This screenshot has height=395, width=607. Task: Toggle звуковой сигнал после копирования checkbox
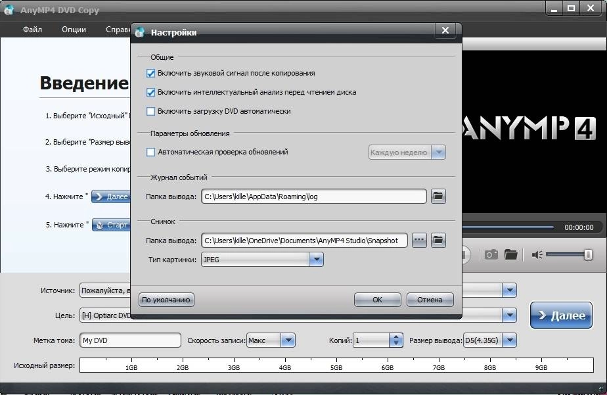point(150,73)
